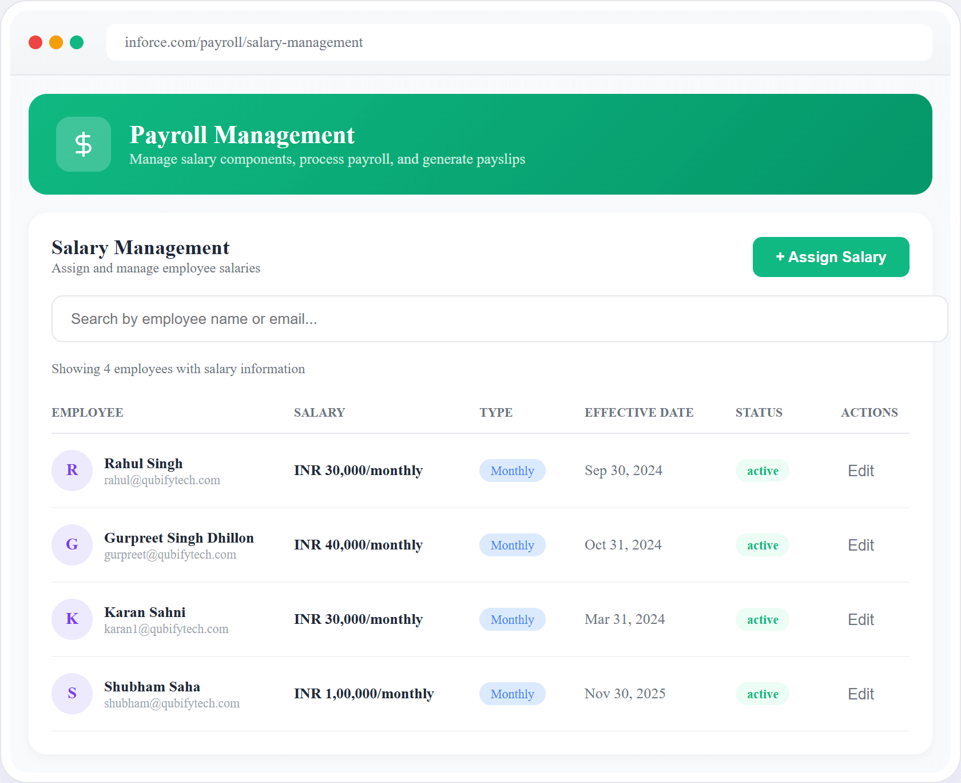Click the active status badge for Karan Sahni

tap(763, 619)
